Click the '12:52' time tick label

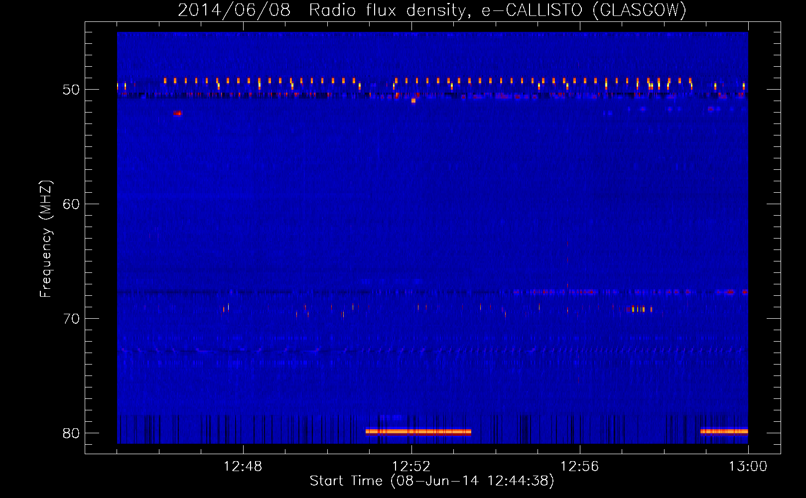pyautogui.click(x=411, y=467)
